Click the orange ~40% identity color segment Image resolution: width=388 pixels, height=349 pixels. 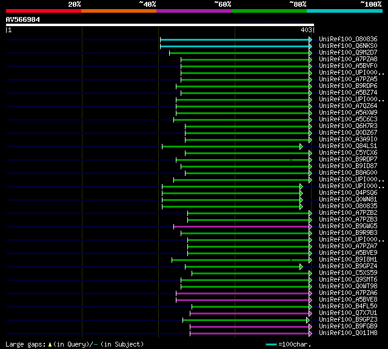tap(119, 11)
